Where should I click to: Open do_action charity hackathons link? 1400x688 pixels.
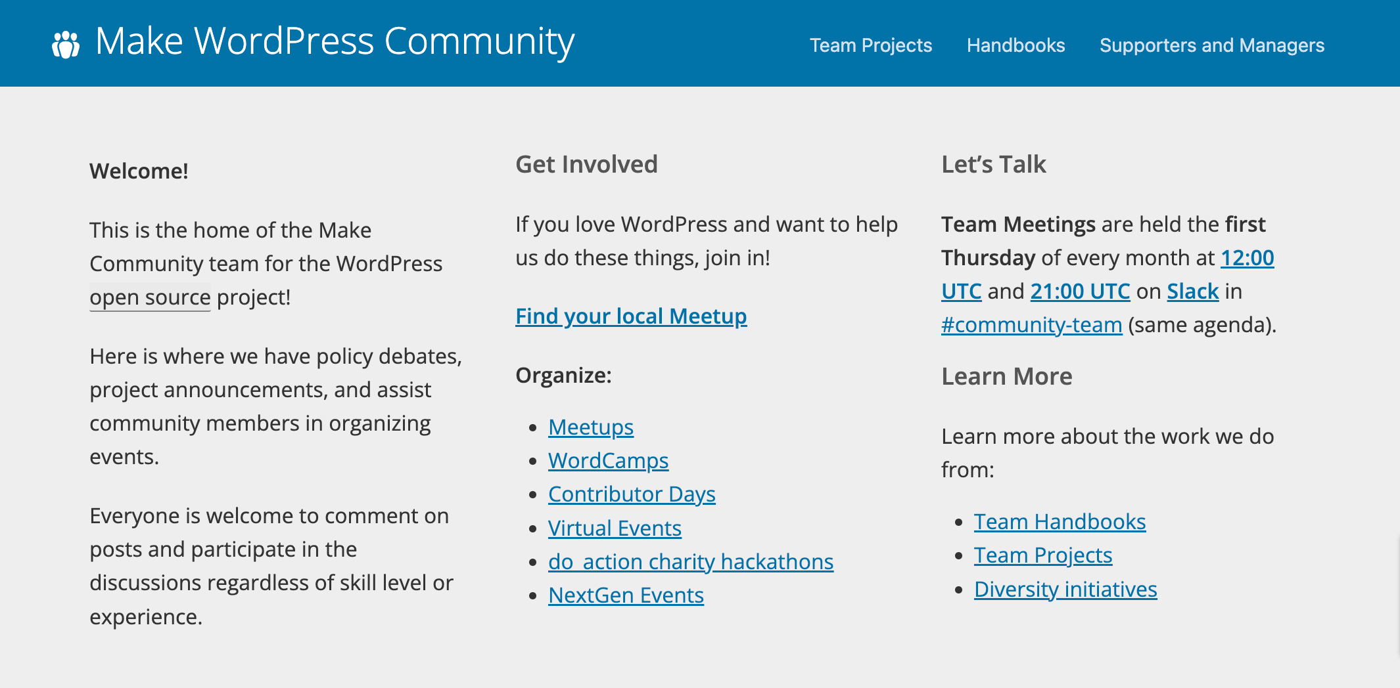pos(691,562)
